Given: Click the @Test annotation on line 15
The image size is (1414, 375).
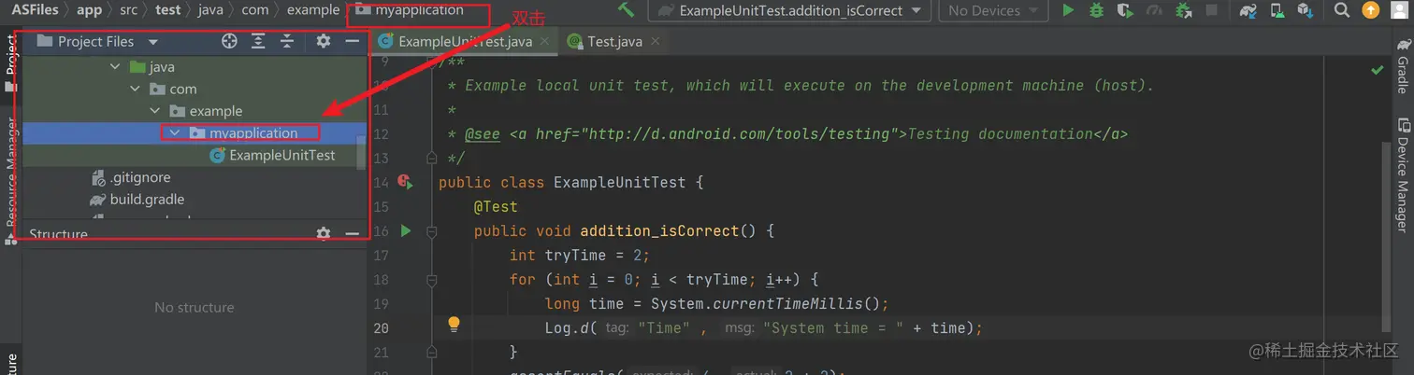Looking at the screenshot, I should pyautogui.click(x=496, y=206).
